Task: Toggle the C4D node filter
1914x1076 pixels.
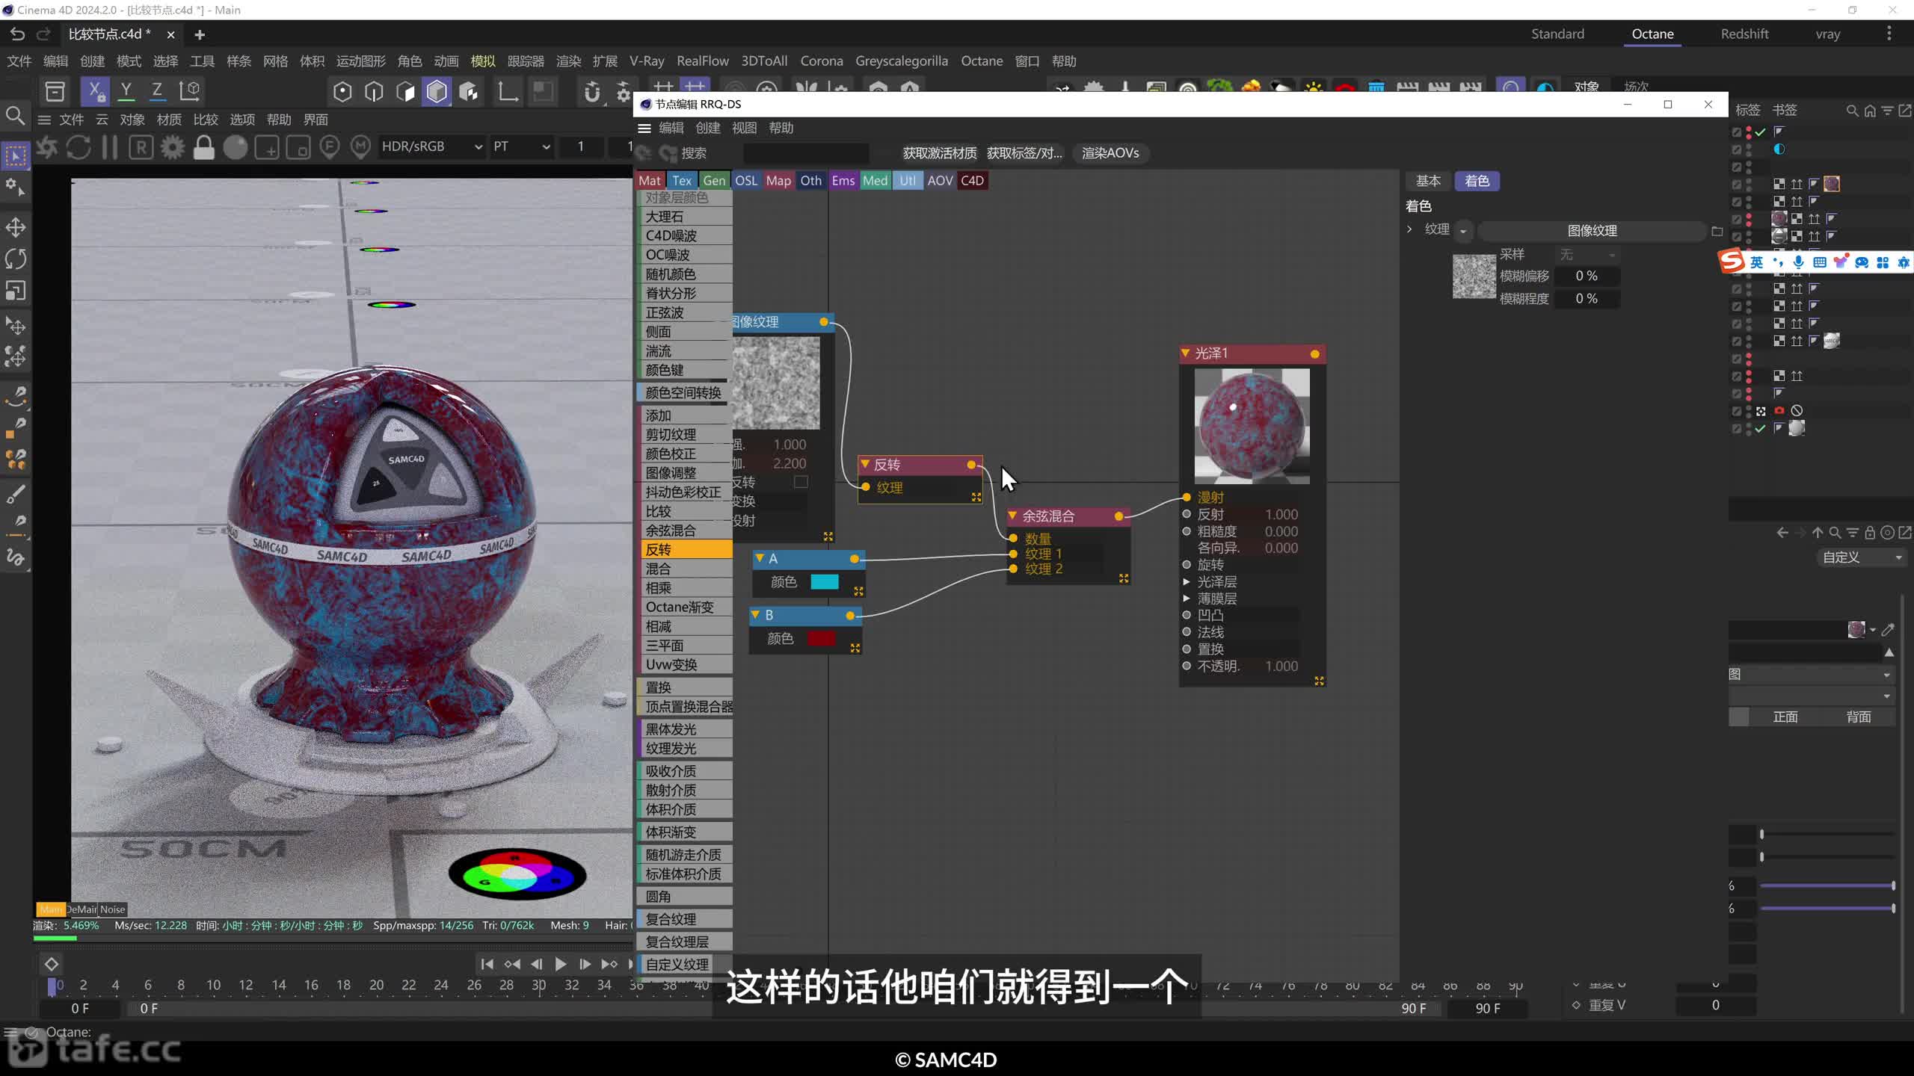Action: [x=972, y=181]
